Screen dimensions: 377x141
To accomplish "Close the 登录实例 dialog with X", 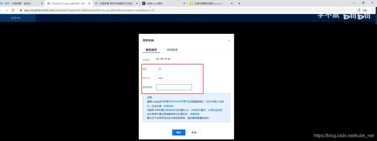I will [229, 41].
